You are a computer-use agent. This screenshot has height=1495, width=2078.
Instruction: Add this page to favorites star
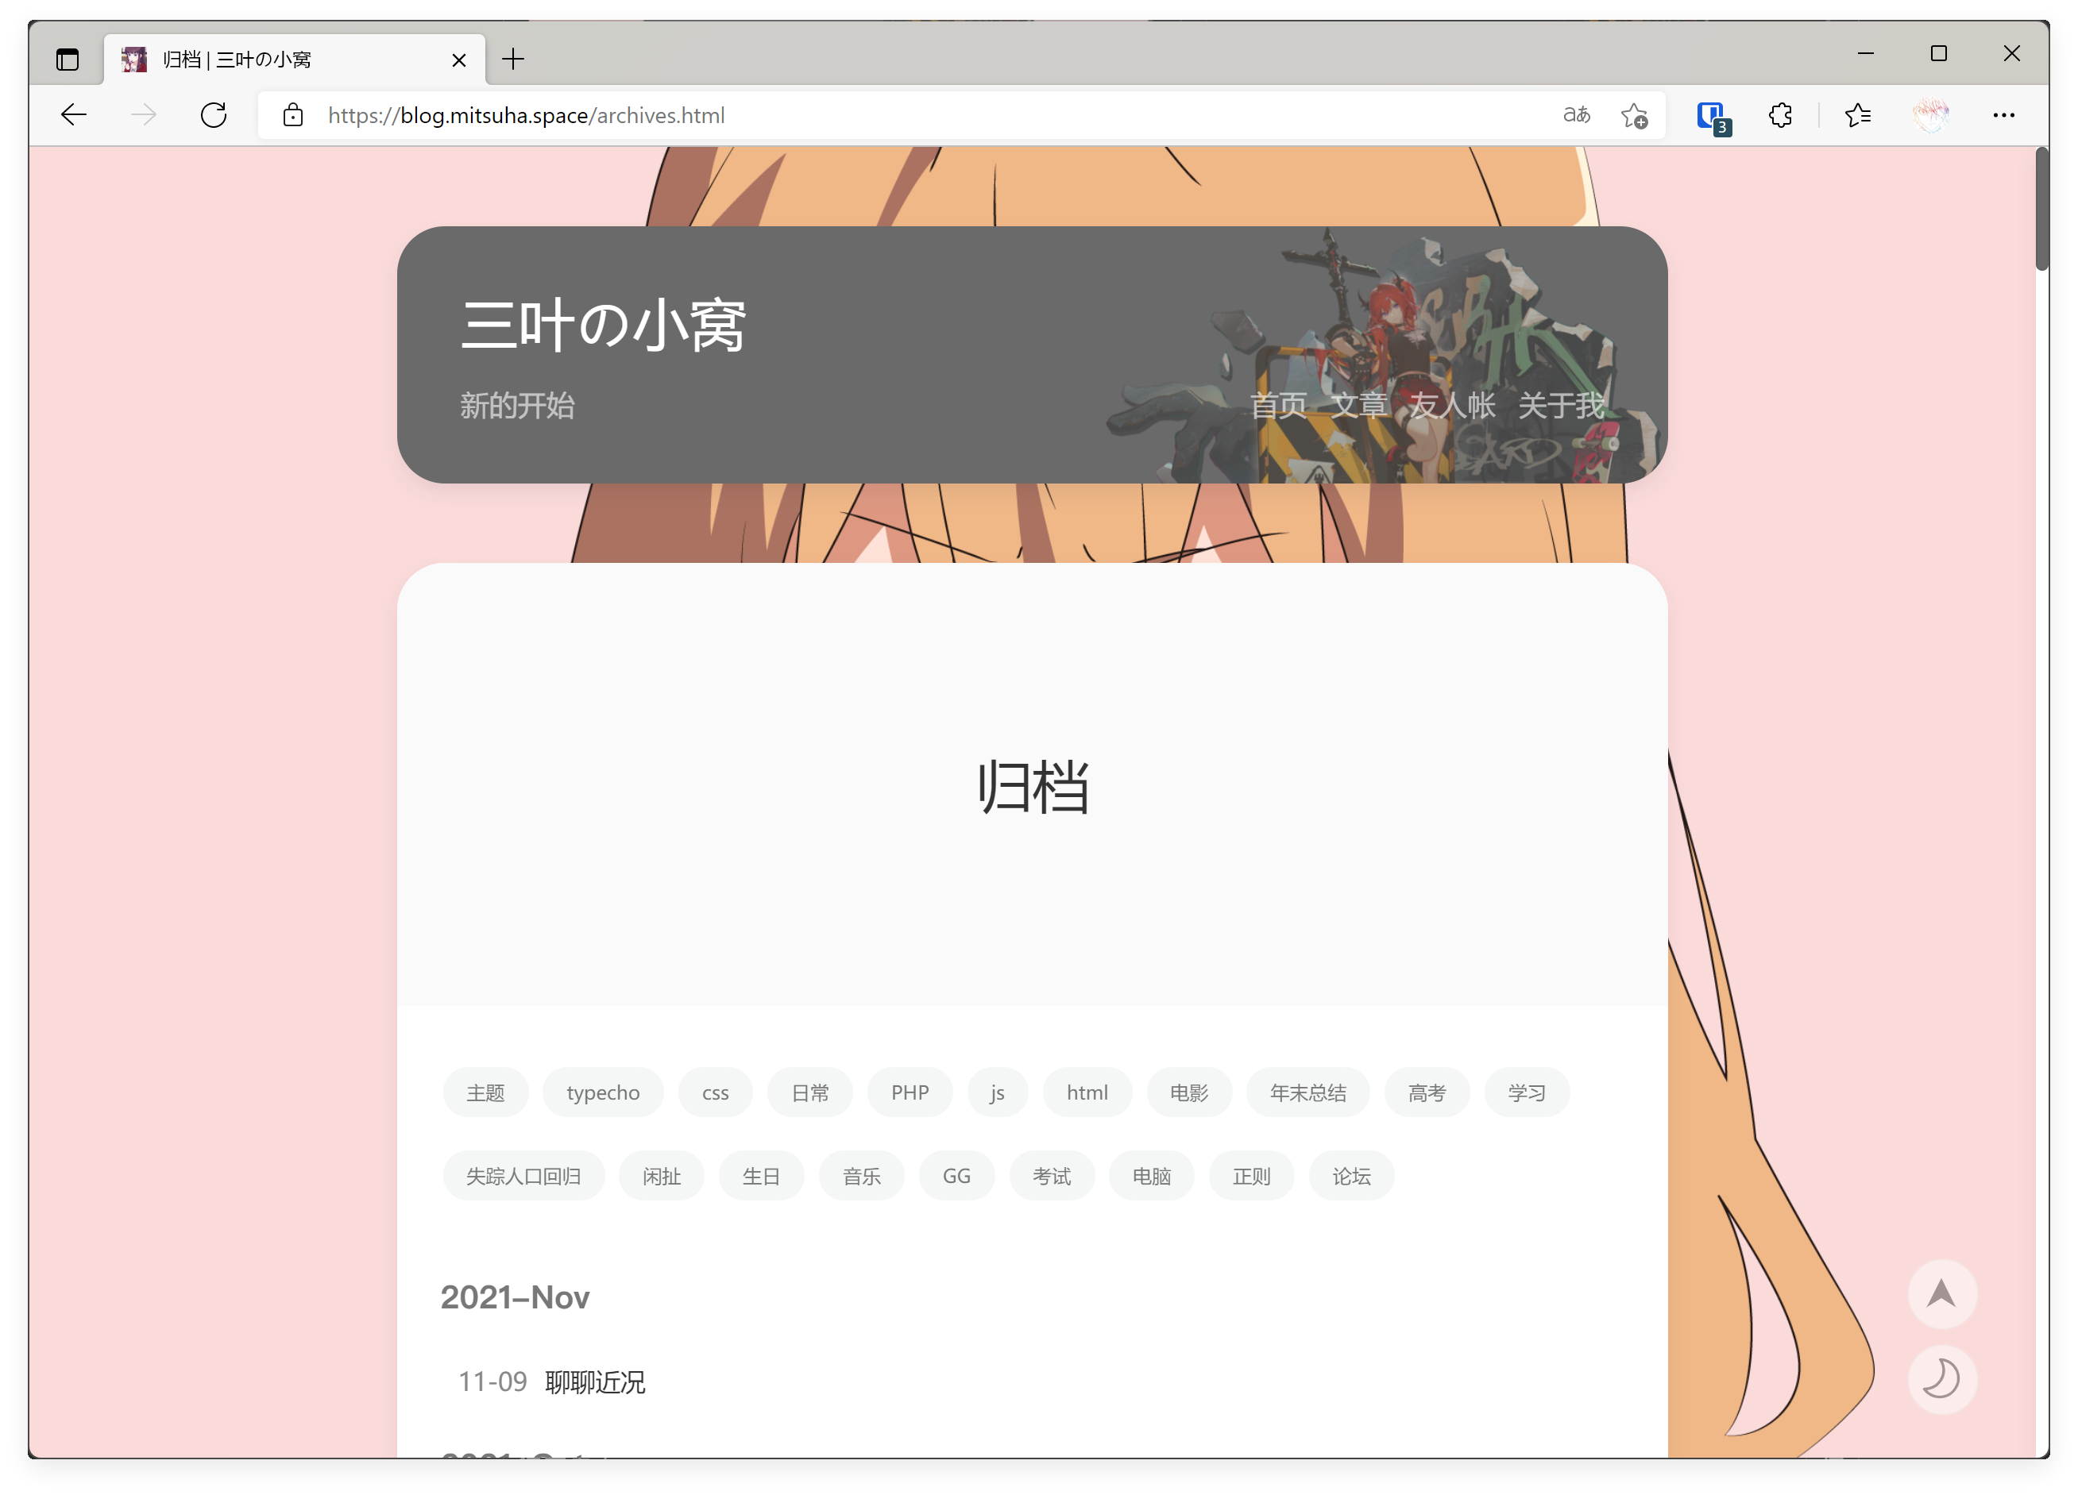pos(1634,116)
